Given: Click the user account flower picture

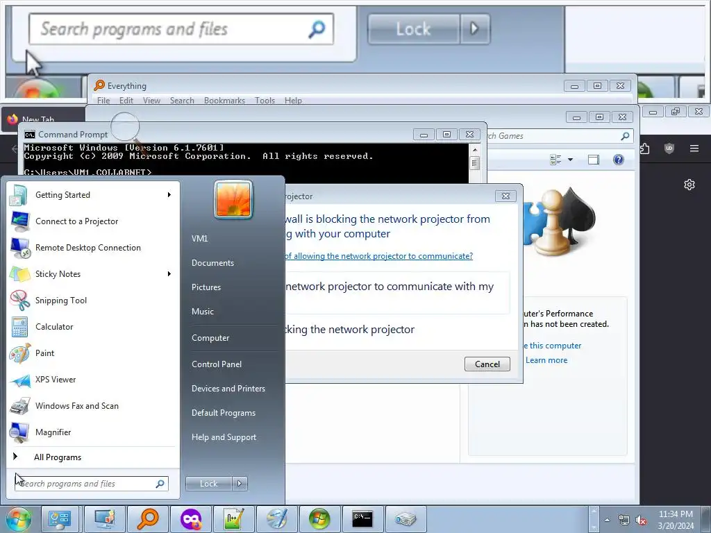Looking at the screenshot, I should click(x=233, y=199).
